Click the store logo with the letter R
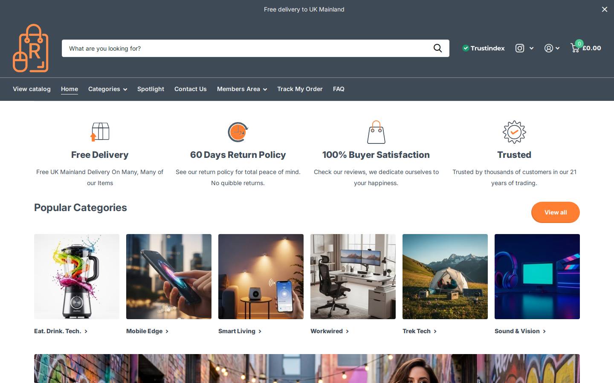 [x=31, y=48]
